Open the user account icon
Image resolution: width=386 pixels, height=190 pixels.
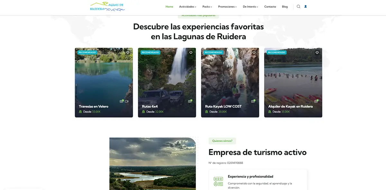tap(306, 6)
